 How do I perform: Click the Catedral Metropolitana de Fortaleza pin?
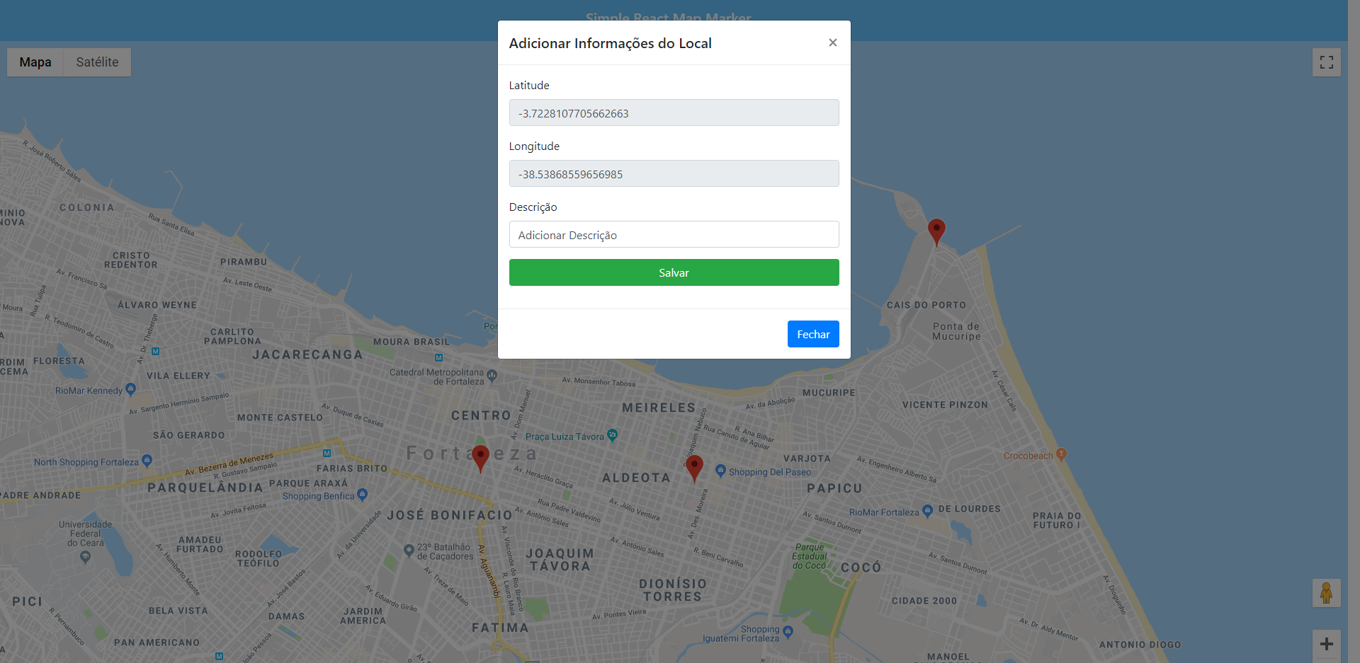point(492,376)
